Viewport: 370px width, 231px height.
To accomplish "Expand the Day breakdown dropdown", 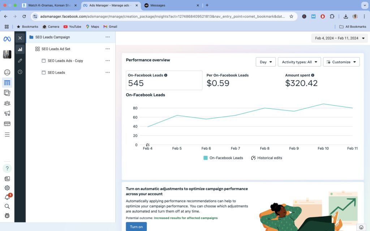I will point(266,62).
